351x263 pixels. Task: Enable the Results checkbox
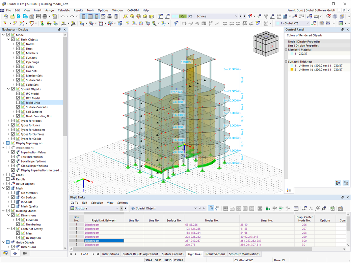tap(8, 179)
